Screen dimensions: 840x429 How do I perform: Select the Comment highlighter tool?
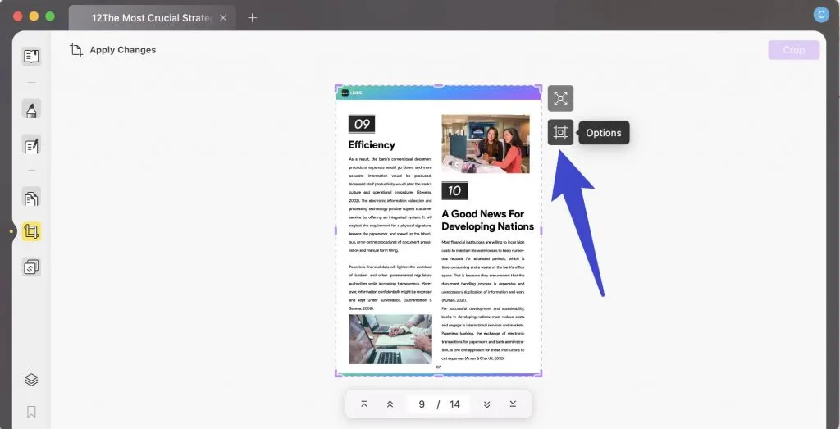31,109
